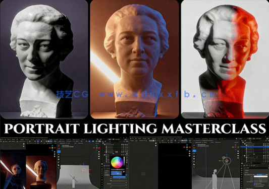269x189 pixels.
Task: Select the Annotate pencil tool in right Blender viewport
Action: point(194,162)
